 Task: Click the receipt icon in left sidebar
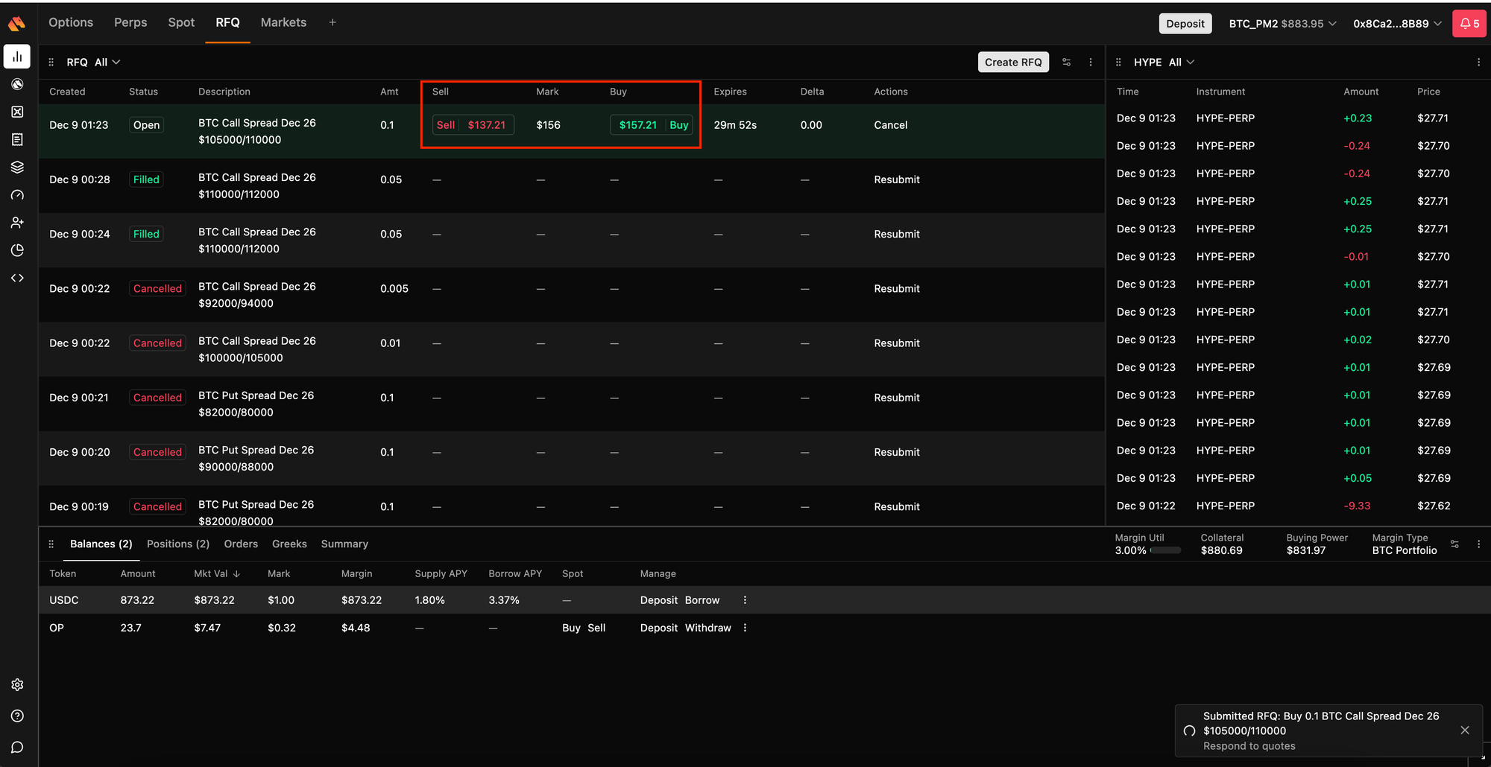click(17, 139)
